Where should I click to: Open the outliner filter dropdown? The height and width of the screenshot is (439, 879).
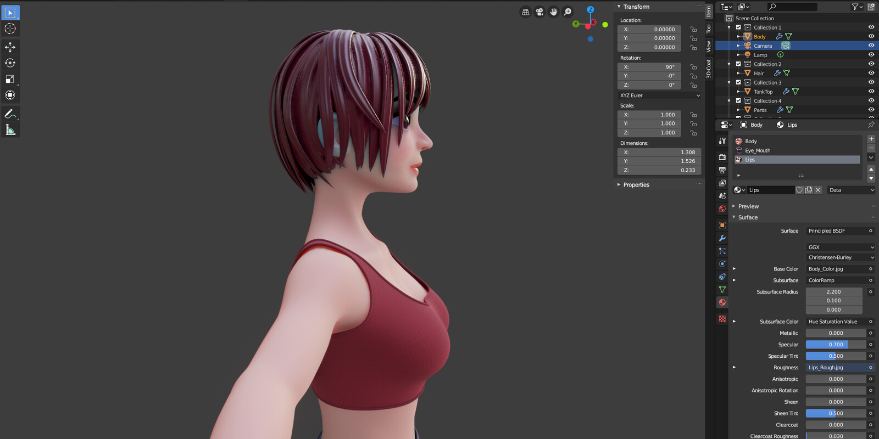click(857, 7)
